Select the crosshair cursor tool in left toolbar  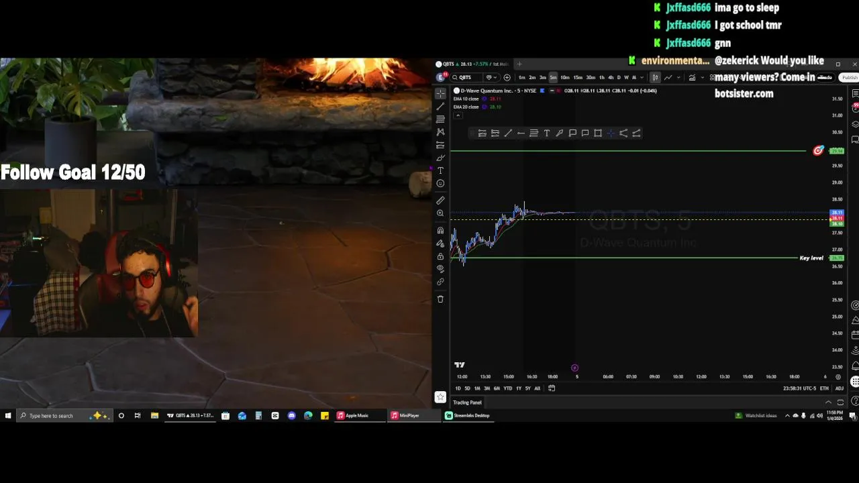[440, 93]
